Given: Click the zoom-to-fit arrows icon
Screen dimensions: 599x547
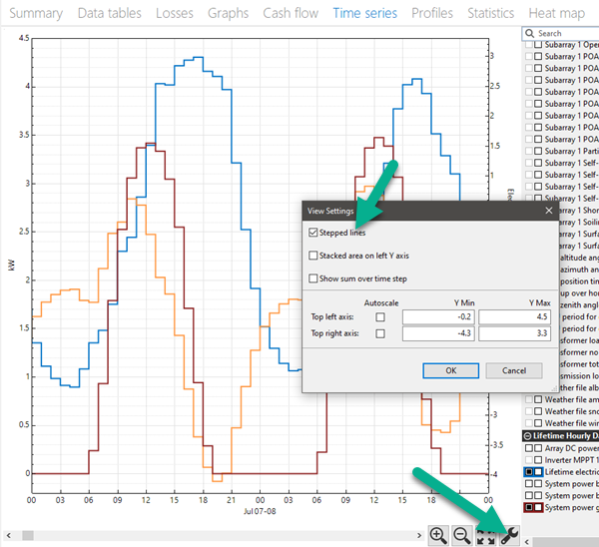Looking at the screenshot, I should click(x=486, y=535).
